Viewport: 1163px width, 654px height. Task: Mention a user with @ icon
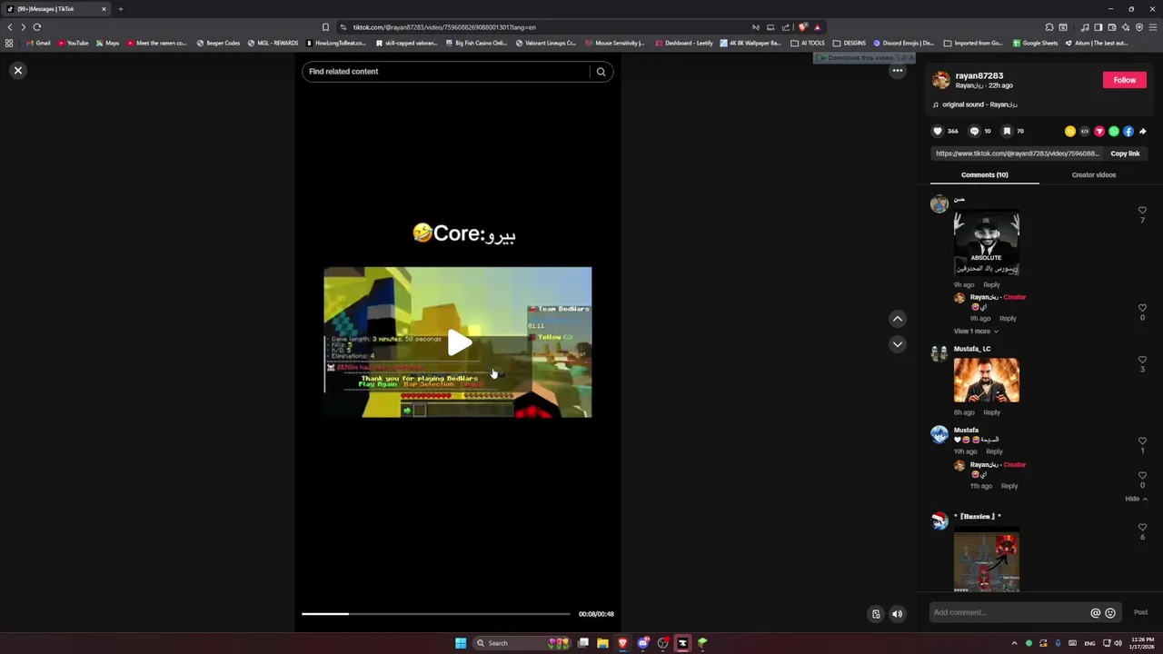tap(1095, 613)
